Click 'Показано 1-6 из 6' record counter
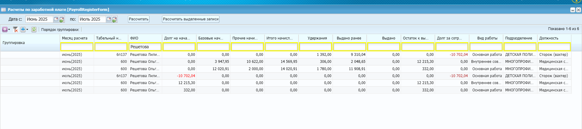Image resolution: width=582 pixels, height=129 pixels. coord(563,29)
